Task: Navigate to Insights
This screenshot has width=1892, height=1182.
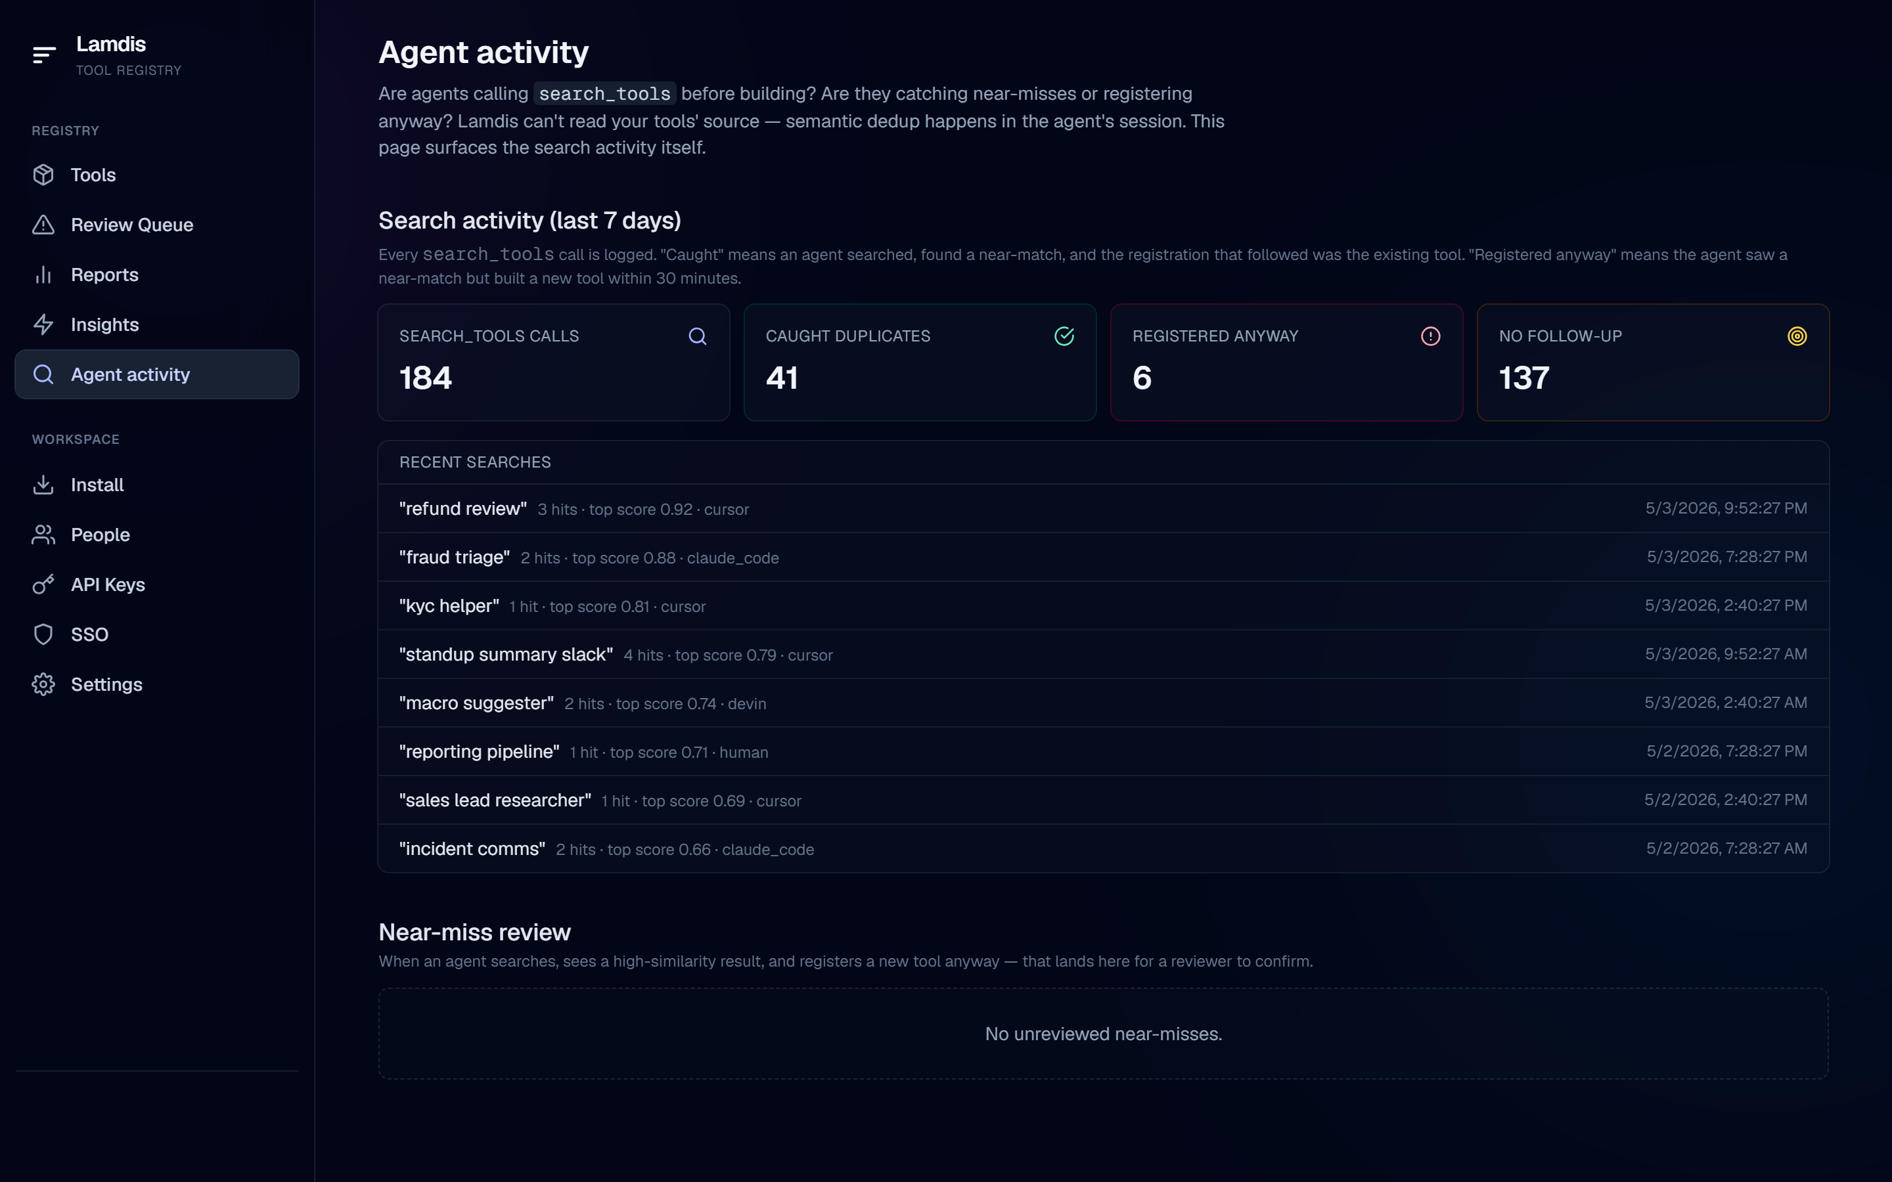Action: coord(156,324)
